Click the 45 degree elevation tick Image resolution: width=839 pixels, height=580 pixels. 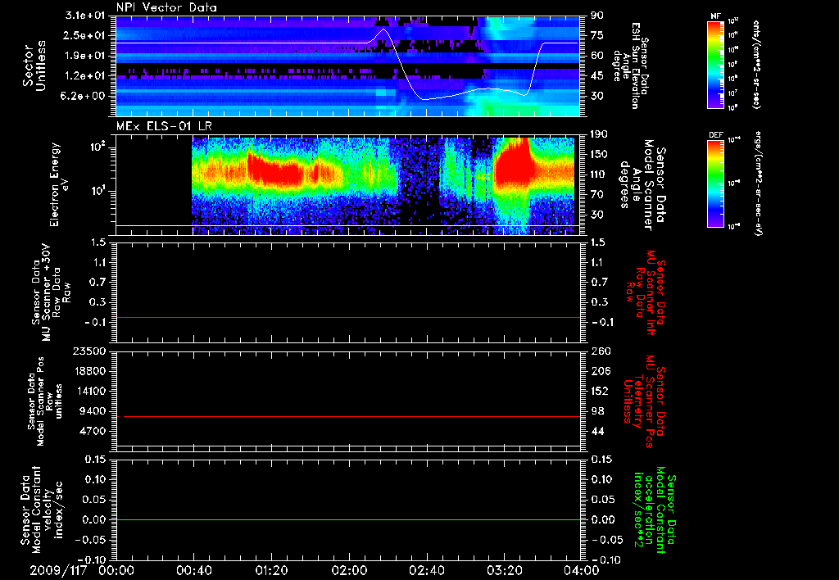[597, 76]
